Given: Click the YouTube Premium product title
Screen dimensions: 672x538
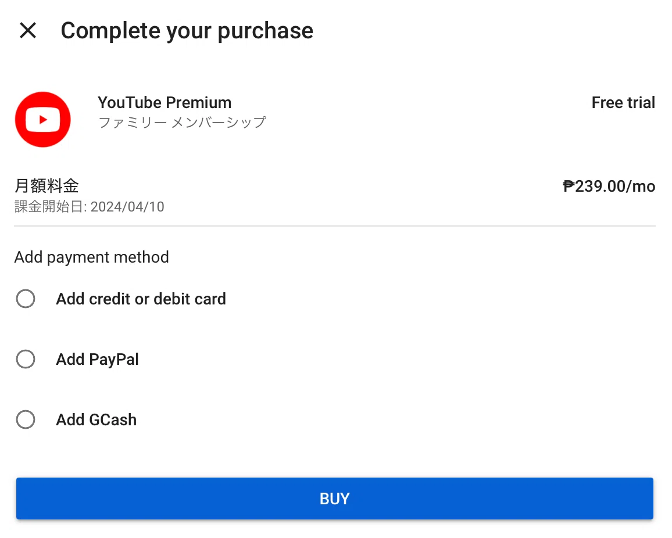Looking at the screenshot, I should pos(165,103).
